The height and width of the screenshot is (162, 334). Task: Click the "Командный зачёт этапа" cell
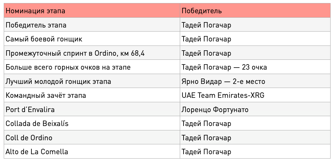click(92, 95)
